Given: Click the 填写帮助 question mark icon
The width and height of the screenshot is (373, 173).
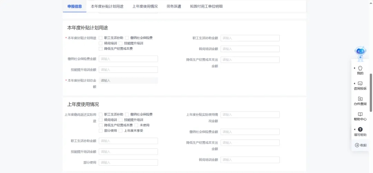Looking at the screenshot, I should click(360, 129).
